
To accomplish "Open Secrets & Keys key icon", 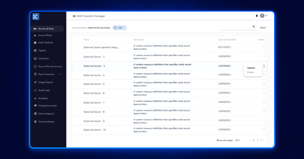I will 35,29.
